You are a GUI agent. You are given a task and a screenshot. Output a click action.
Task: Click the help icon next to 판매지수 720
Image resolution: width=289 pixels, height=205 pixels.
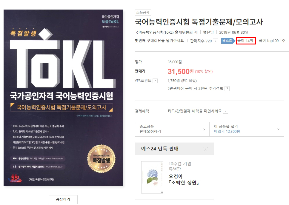[215, 41]
